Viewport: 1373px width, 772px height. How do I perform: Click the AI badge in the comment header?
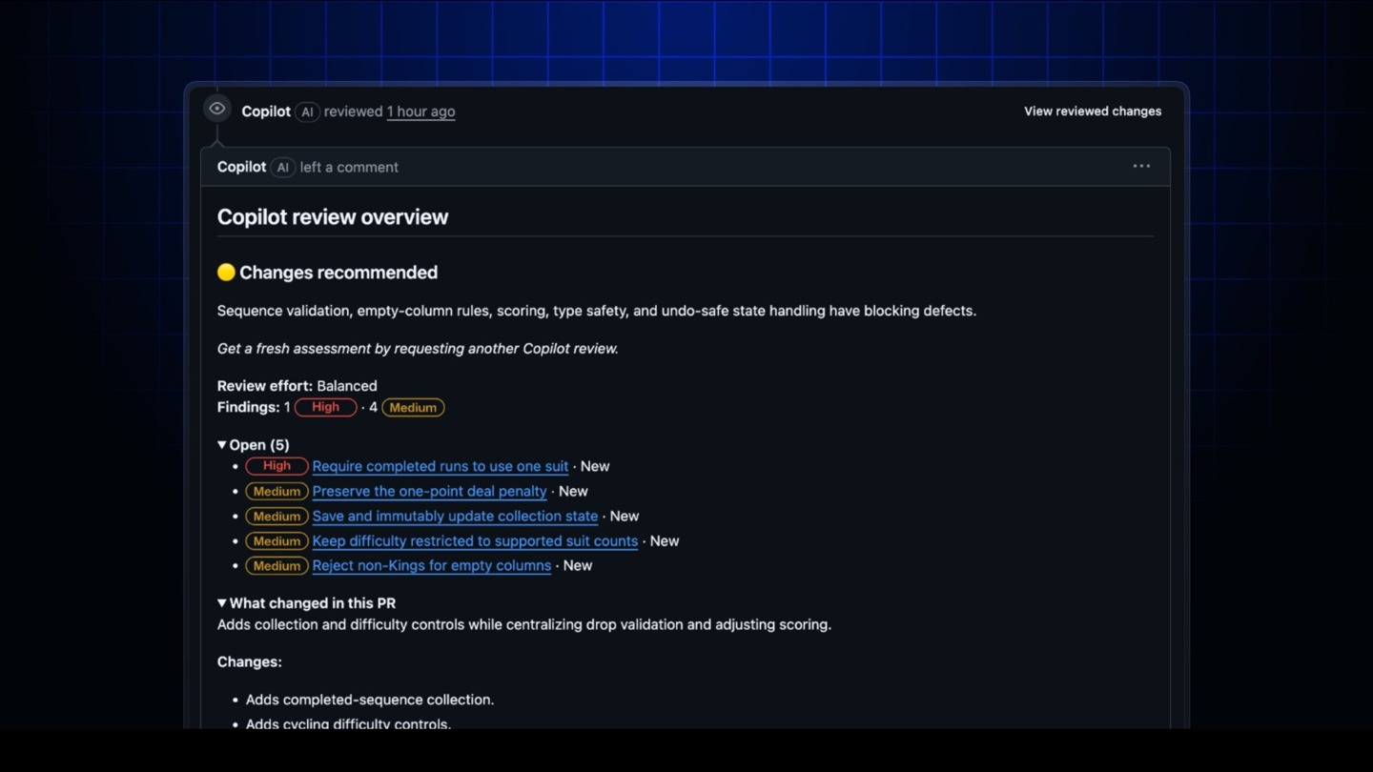[282, 167]
